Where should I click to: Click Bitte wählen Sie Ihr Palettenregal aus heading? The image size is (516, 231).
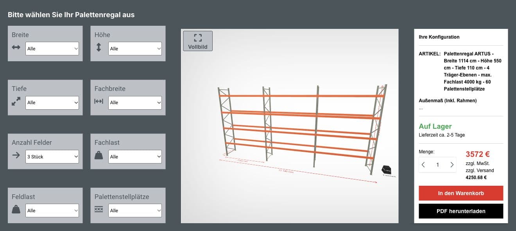[71, 15]
